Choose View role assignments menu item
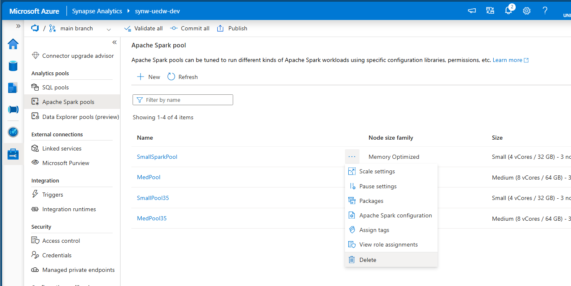The height and width of the screenshot is (286, 571). (x=391, y=244)
